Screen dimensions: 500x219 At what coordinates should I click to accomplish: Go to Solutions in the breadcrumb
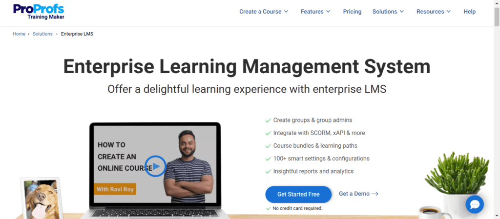coord(43,34)
